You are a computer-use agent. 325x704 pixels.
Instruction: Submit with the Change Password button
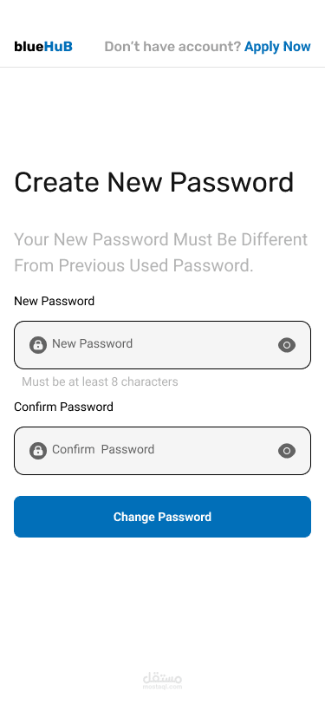coord(163,517)
